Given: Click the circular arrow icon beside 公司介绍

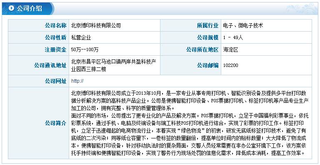Looking at the screenshot, I should [11, 8].
